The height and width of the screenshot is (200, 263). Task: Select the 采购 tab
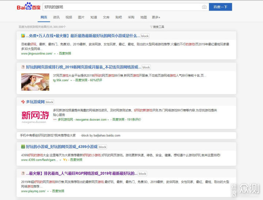(x=131, y=17)
